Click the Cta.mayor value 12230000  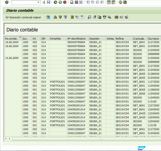point(153,113)
